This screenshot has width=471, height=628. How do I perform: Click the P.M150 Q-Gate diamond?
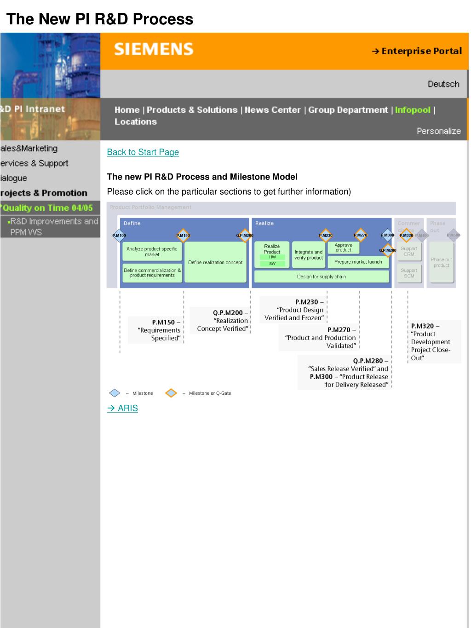tap(183, 235)
